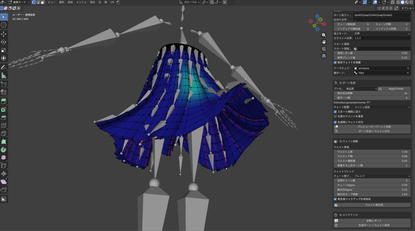
Task: Select the Measure tool
Action: pos(4,75)
